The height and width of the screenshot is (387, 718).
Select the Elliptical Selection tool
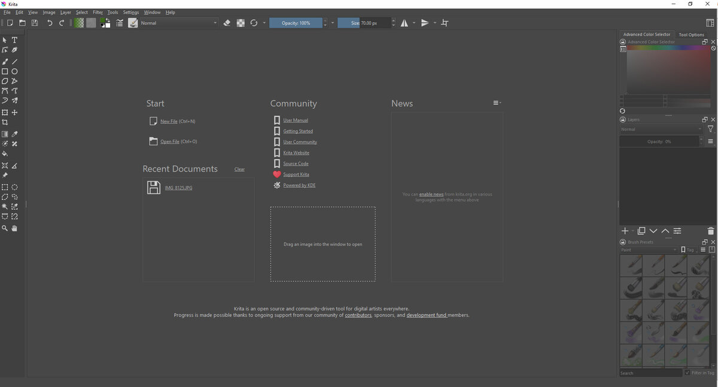(x=15, y=187)
